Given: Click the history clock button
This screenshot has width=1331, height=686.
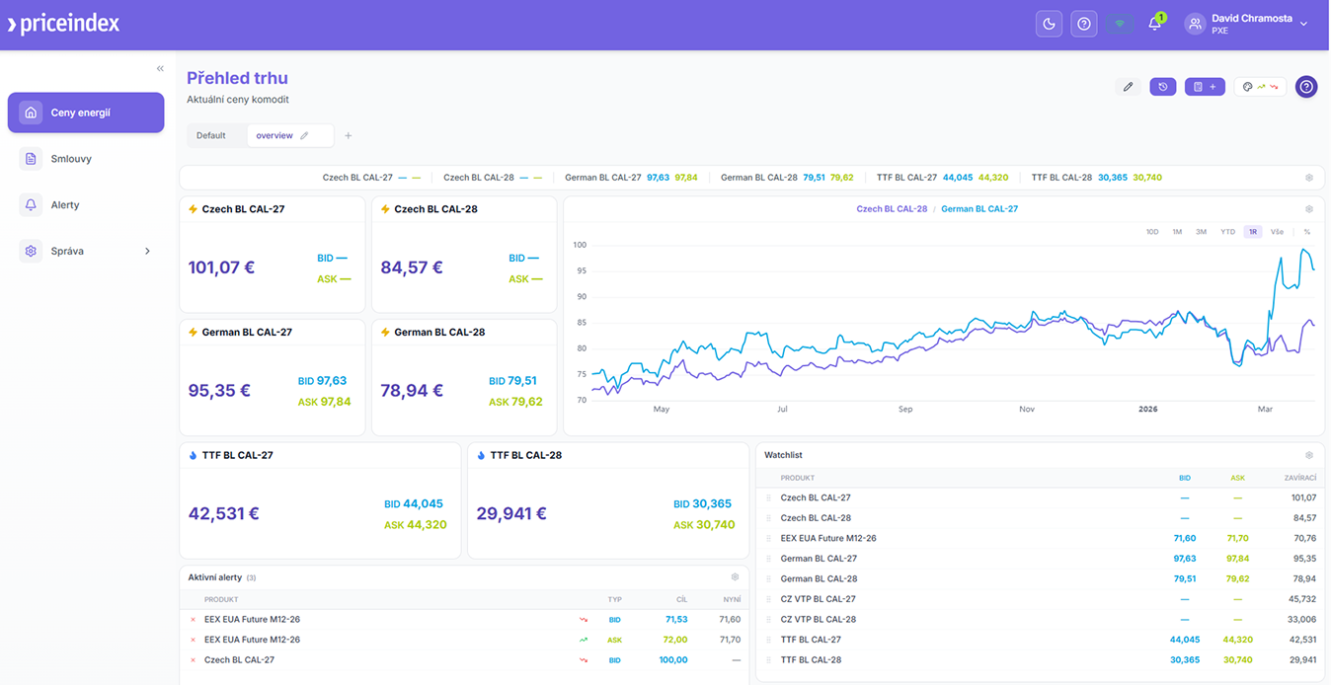Looking at the screenshot, I should tap(1163, 87).
